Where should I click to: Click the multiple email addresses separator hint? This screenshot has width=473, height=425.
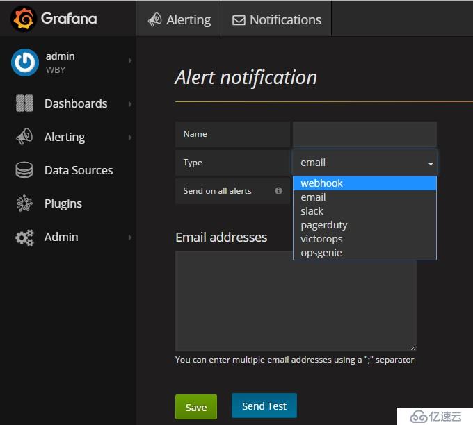coord(295,360)
